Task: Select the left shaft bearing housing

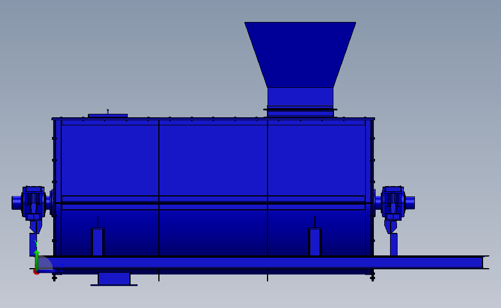Action: (34, 203)
